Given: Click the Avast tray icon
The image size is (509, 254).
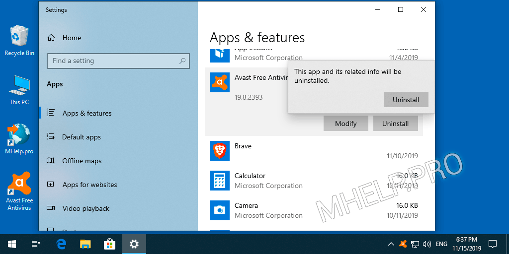Looking at the screenshot, I should coord(403,244).
